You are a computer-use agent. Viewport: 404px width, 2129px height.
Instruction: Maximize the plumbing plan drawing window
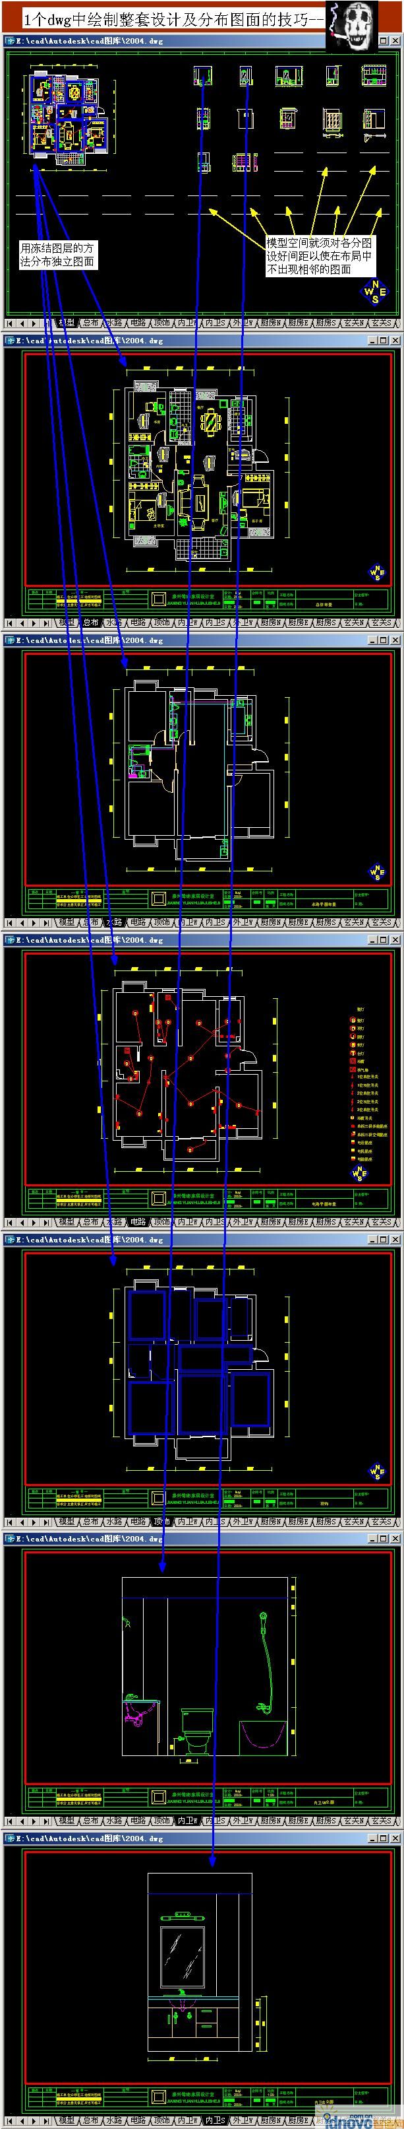coord(384,640)
